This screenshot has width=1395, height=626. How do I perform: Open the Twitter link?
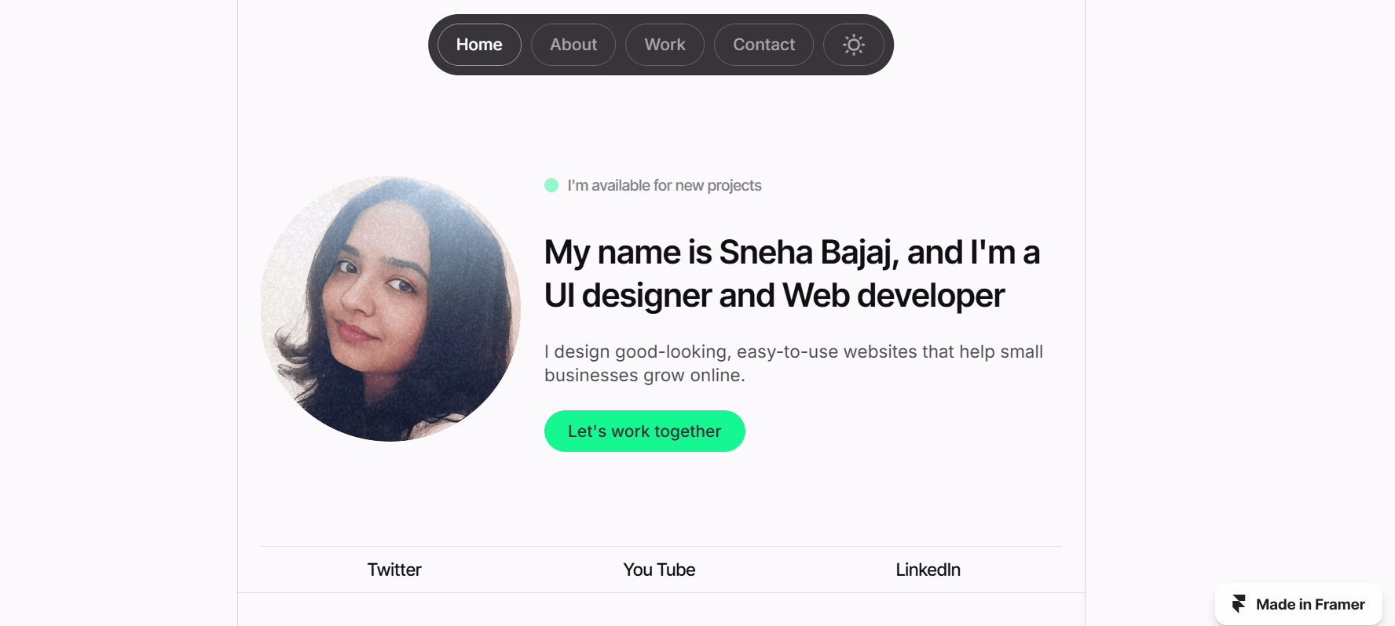[x=394, y=570]
